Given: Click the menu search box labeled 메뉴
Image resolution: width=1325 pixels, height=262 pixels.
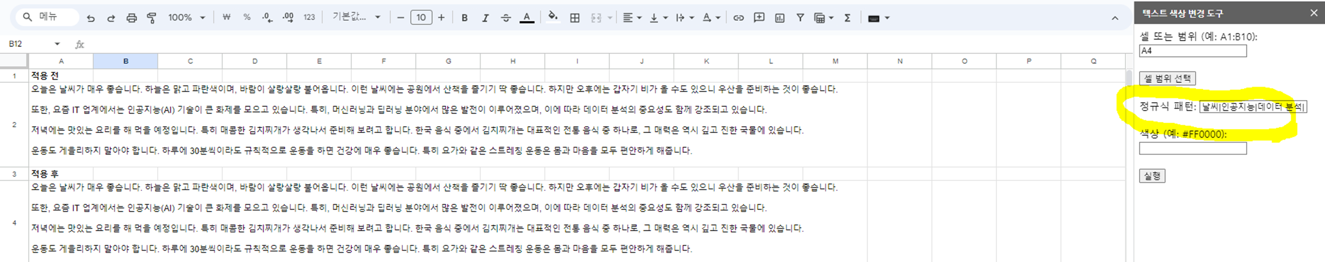Looking at the screenshot, I should (x=47, y=17).
